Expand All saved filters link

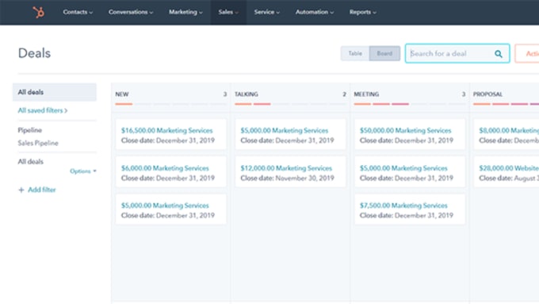click(43, 110)
